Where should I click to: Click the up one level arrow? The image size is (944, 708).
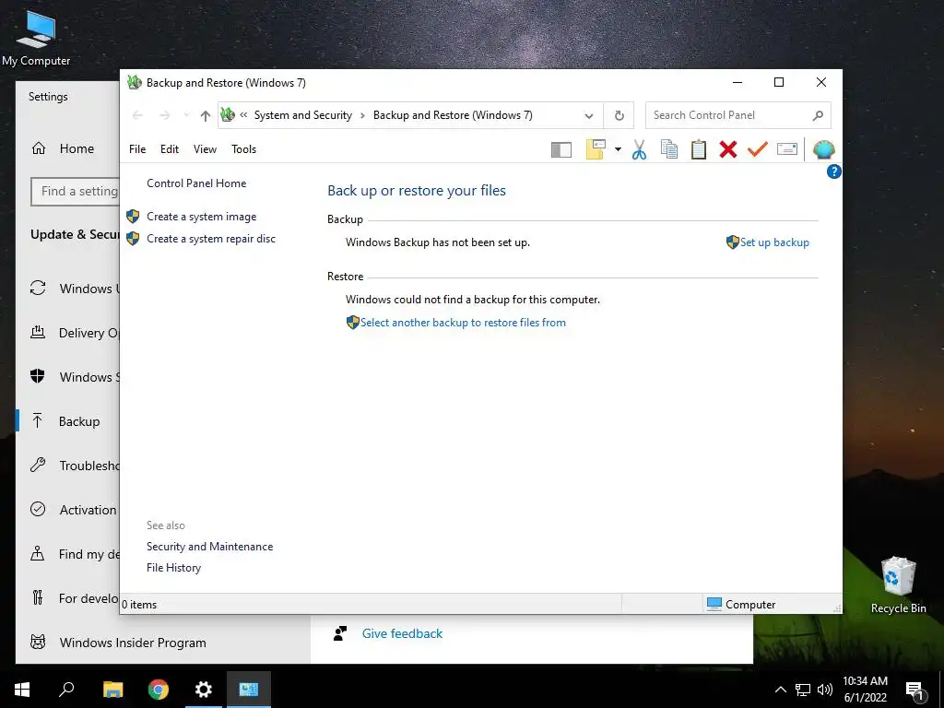206,115
